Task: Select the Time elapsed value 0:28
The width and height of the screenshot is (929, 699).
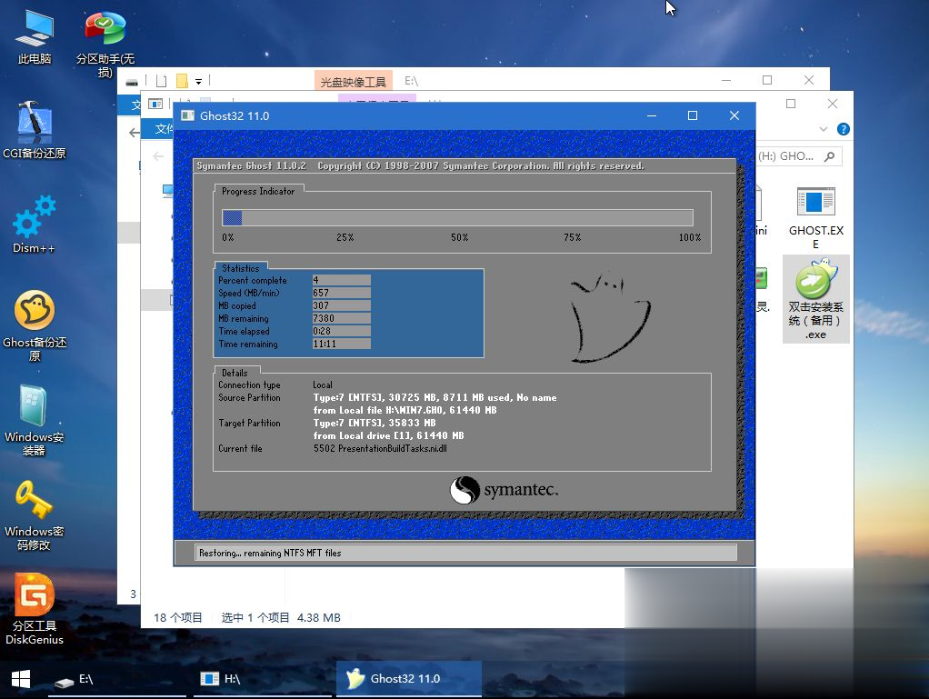Action: coord(341,331)
